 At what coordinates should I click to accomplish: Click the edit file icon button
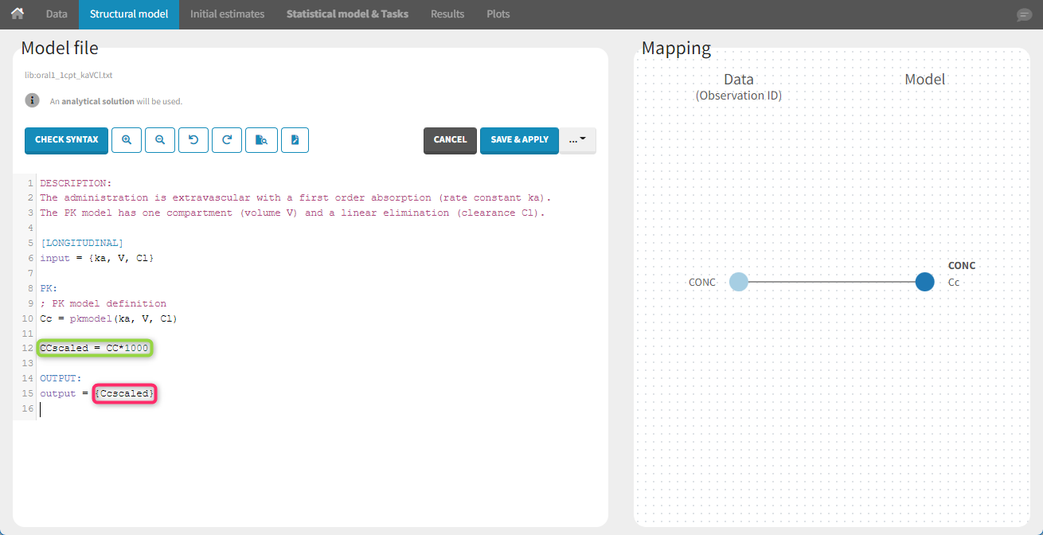pyautogui.click(x=295, y=140)
